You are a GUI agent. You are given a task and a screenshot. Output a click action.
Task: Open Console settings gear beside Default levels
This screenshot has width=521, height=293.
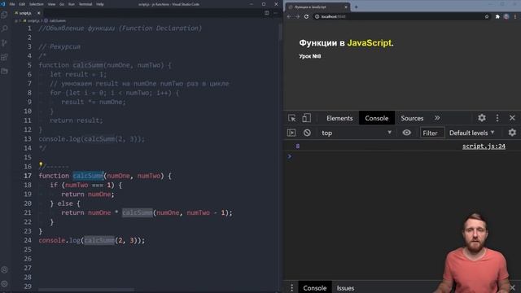(512, 133)
